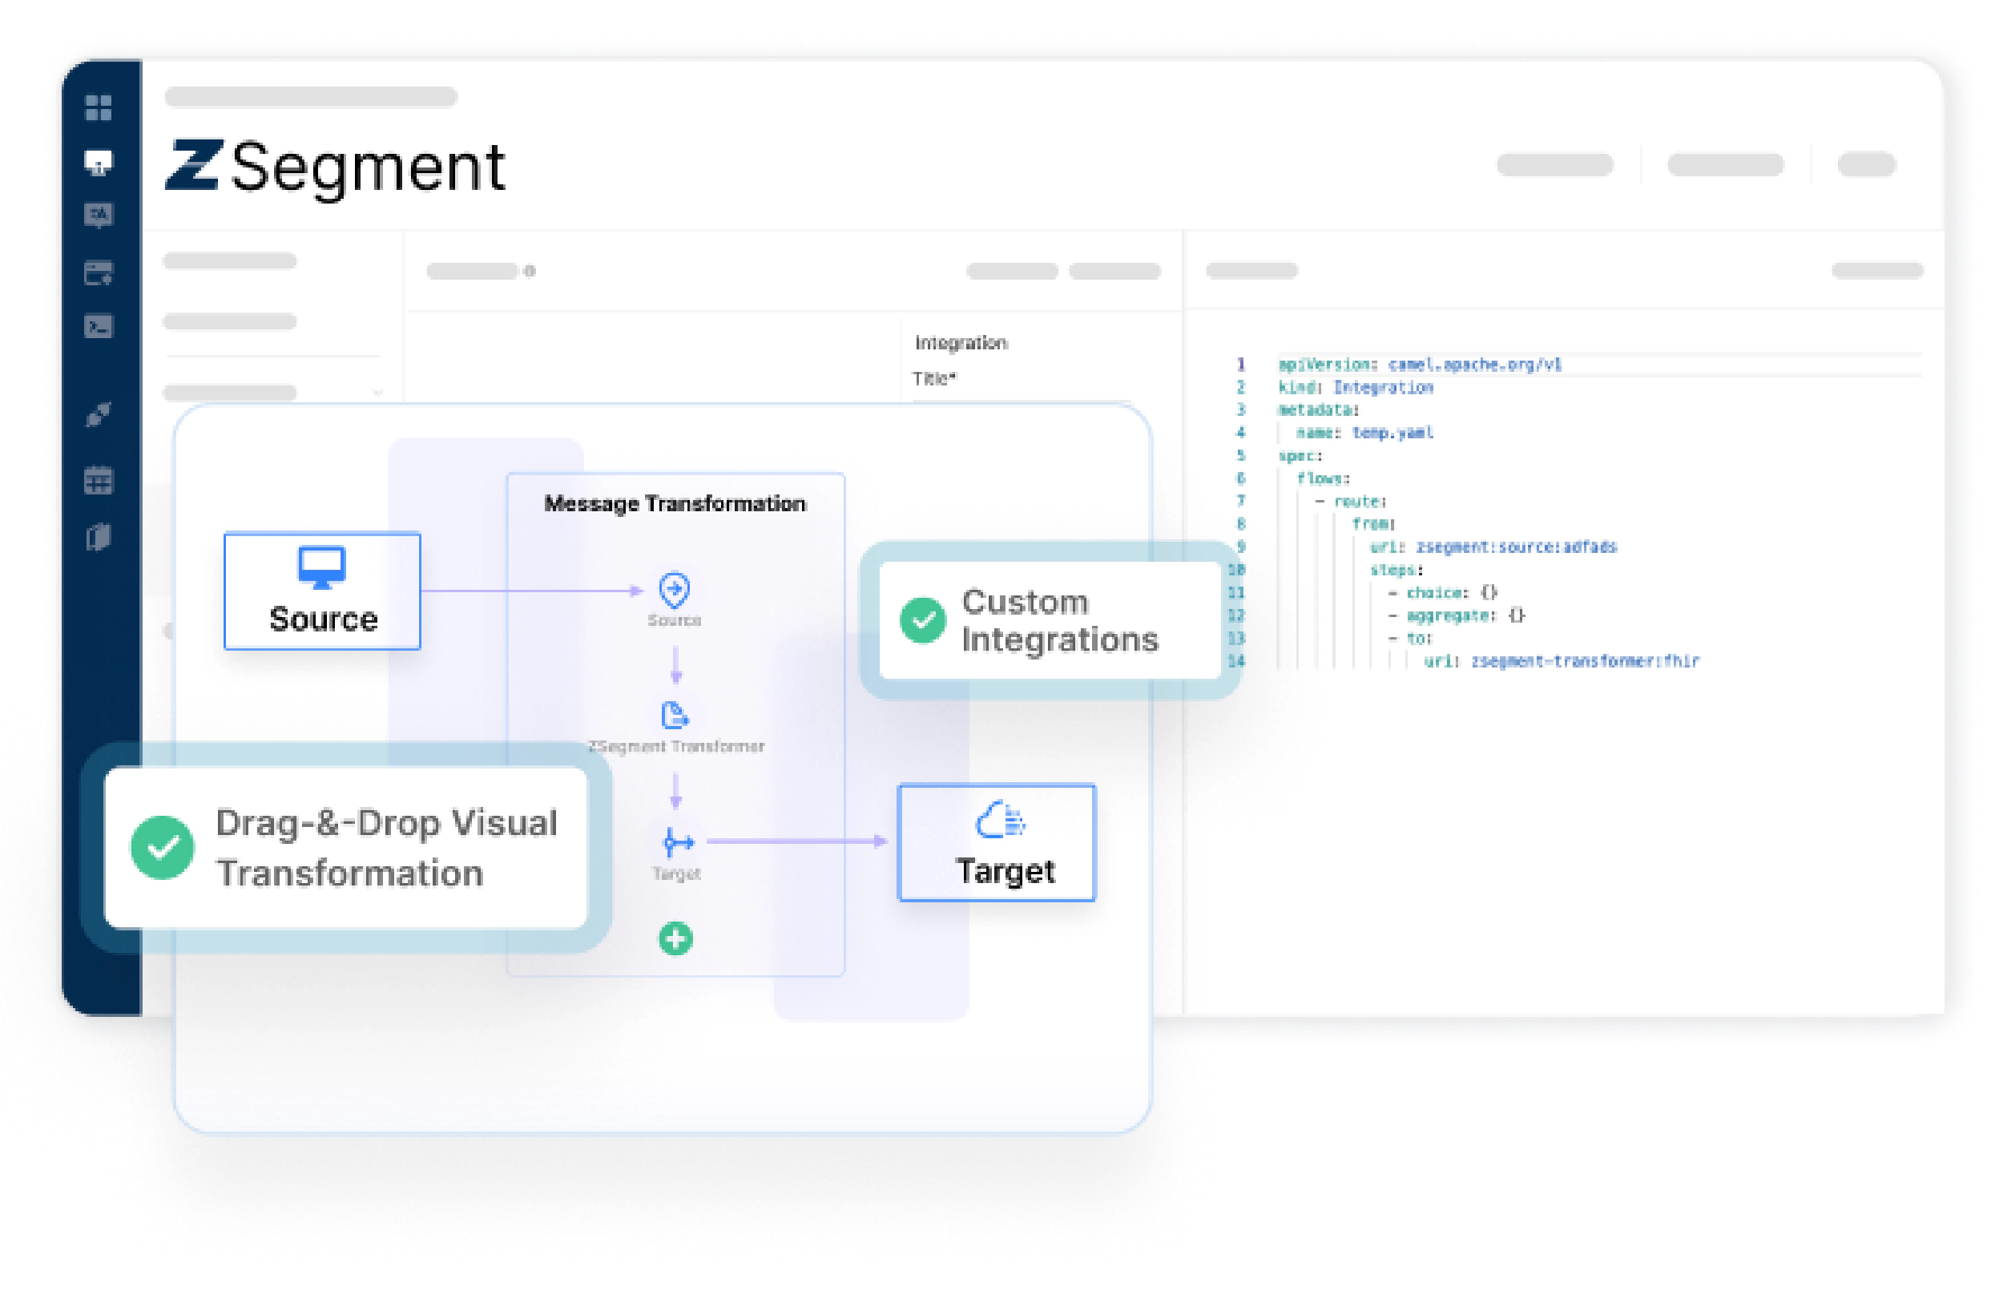Click the Custom Integrations card text

coord(1061,620)
